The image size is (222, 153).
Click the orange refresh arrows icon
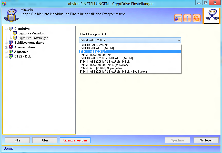click(x=197, y=18)
